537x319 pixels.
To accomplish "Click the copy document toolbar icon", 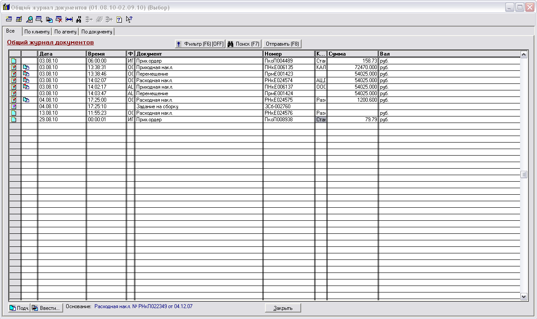I will 49,19.
